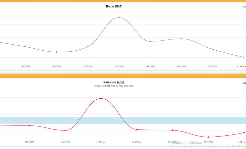Select the 30.07.2020 point on the weight chart
Screen dimensions: 246x149
(181, 39)
